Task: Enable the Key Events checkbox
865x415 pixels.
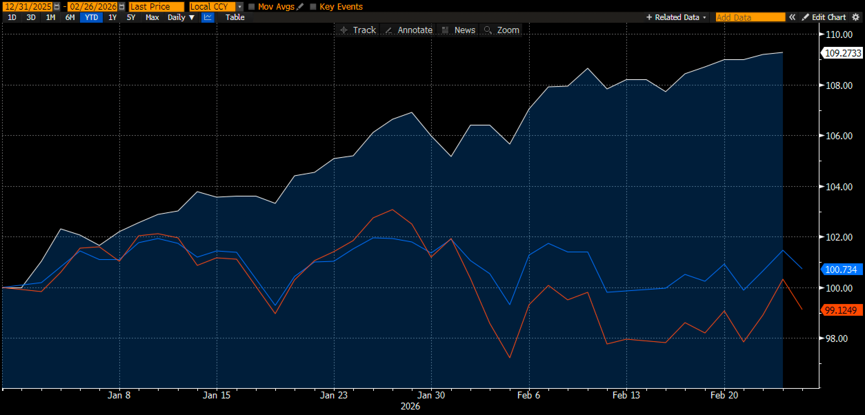Action: 313,7
